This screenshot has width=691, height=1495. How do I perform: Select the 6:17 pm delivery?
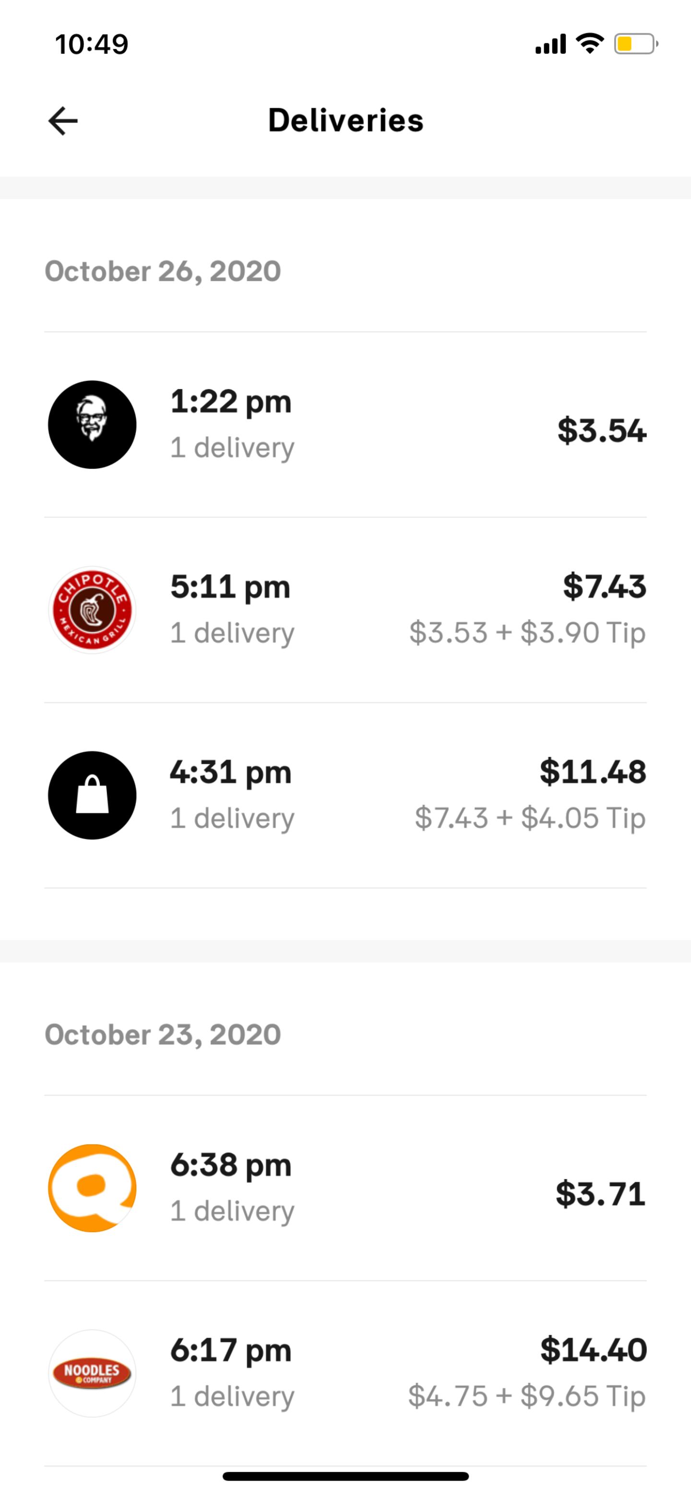click(230, 1351)
